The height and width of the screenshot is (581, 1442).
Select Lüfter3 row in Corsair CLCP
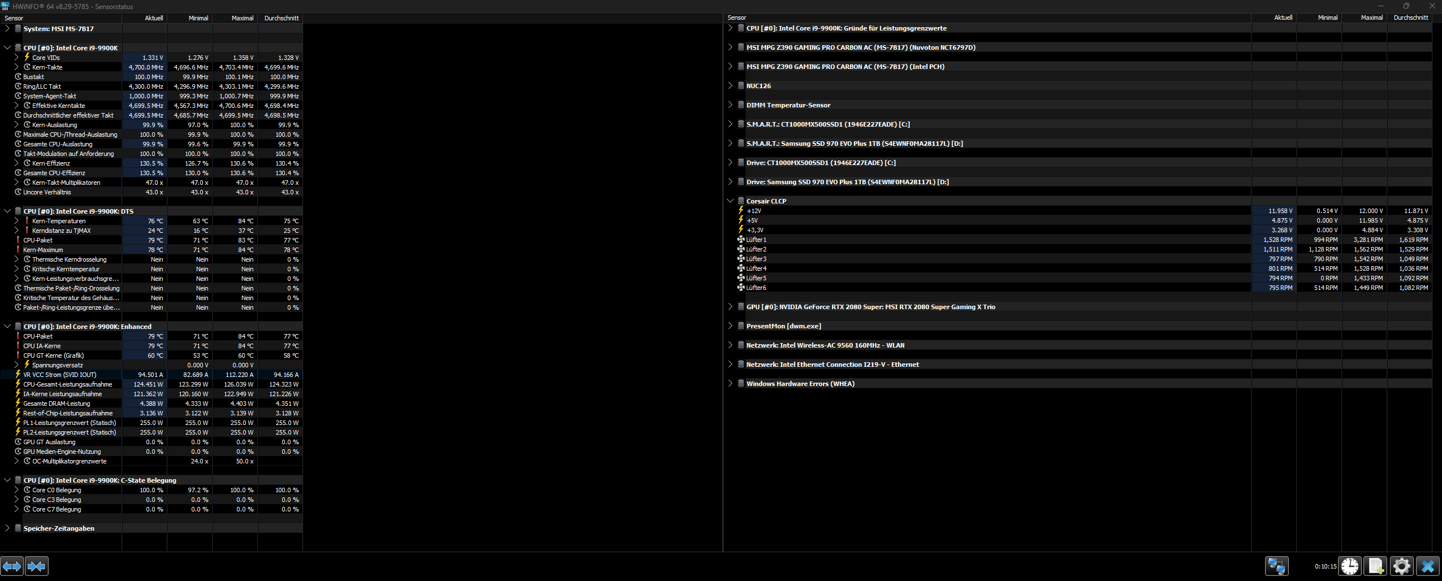(1079, 258)
